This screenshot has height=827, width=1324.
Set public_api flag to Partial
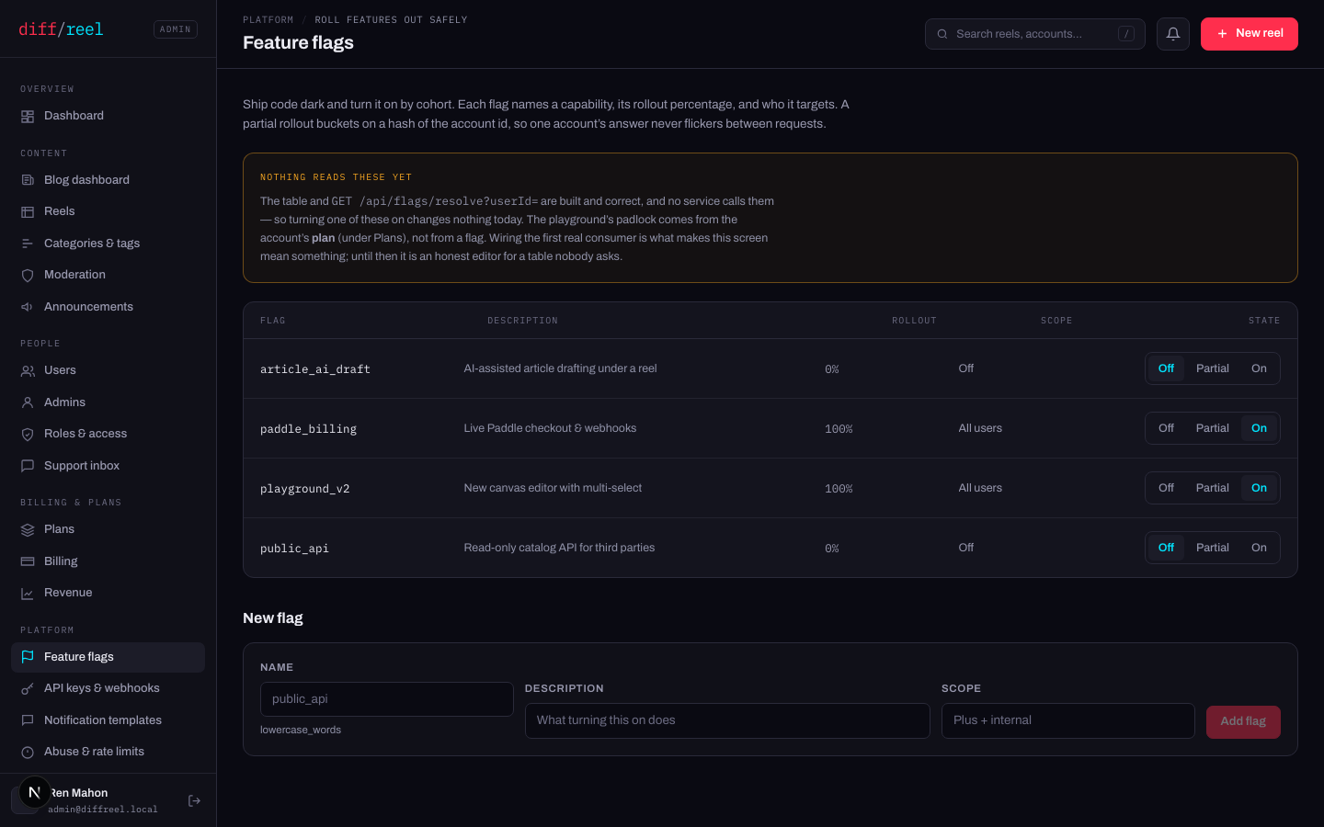(x=1212, y=548)
